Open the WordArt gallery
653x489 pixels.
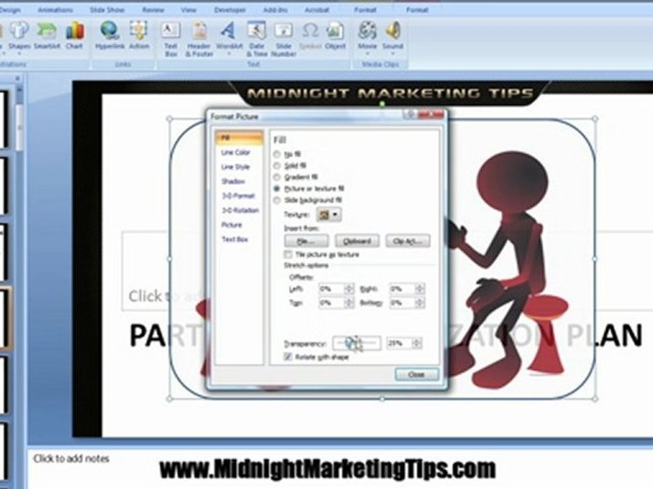[x=229, y=39]
